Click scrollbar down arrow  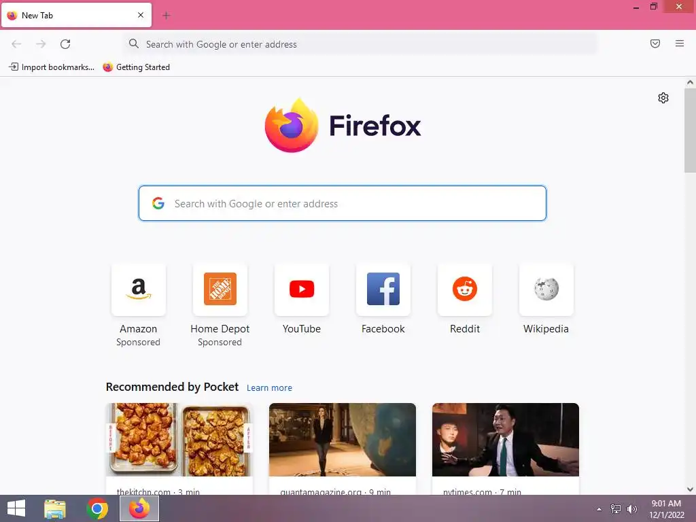pos(690,489)
